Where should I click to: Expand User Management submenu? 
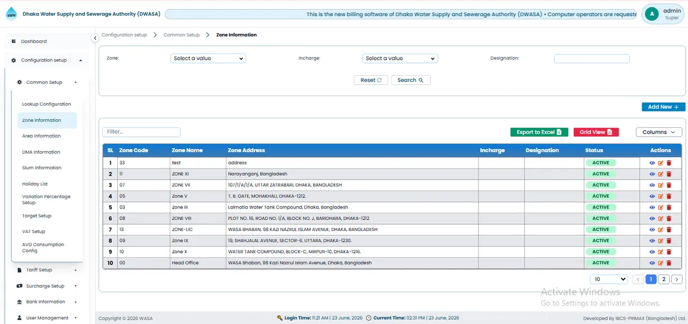[47, 318]
